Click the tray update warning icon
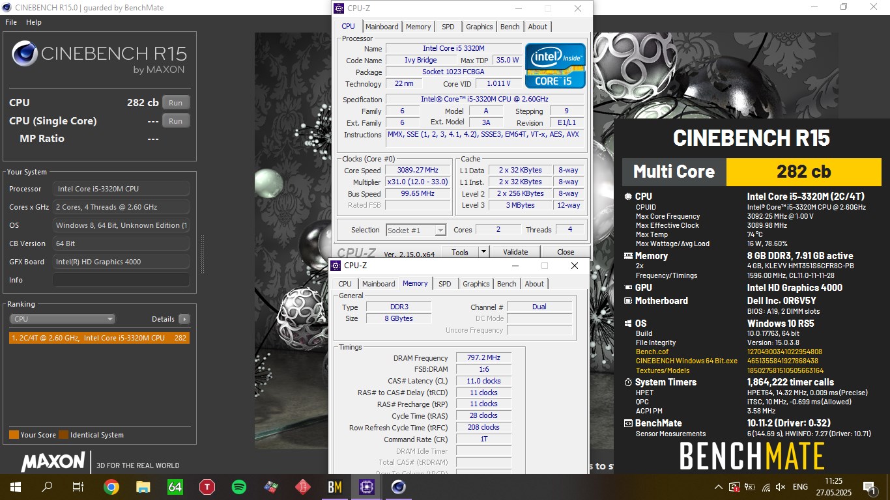The width and height of the screenshot is (890, 500). [735, 487]
